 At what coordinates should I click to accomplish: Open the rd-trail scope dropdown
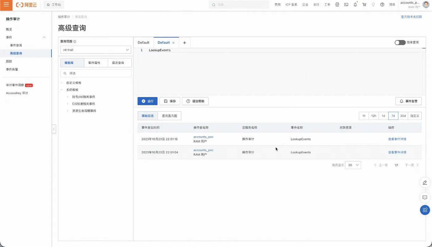pos(96,50)
